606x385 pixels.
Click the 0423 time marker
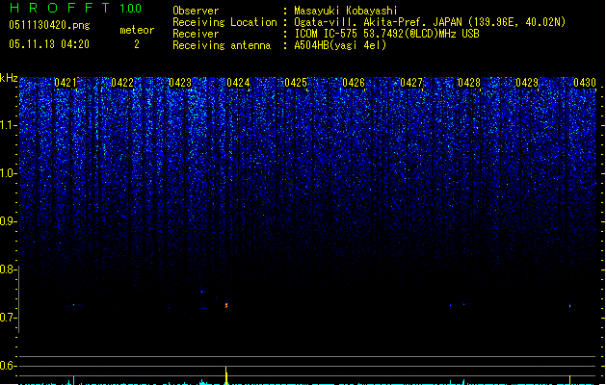pyautogui.click(x=180, y=83)
